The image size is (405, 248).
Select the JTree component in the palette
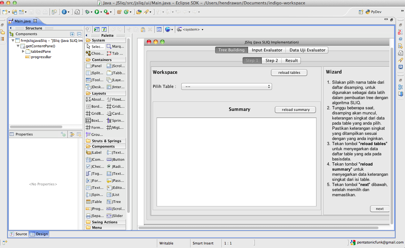point(115,202)
